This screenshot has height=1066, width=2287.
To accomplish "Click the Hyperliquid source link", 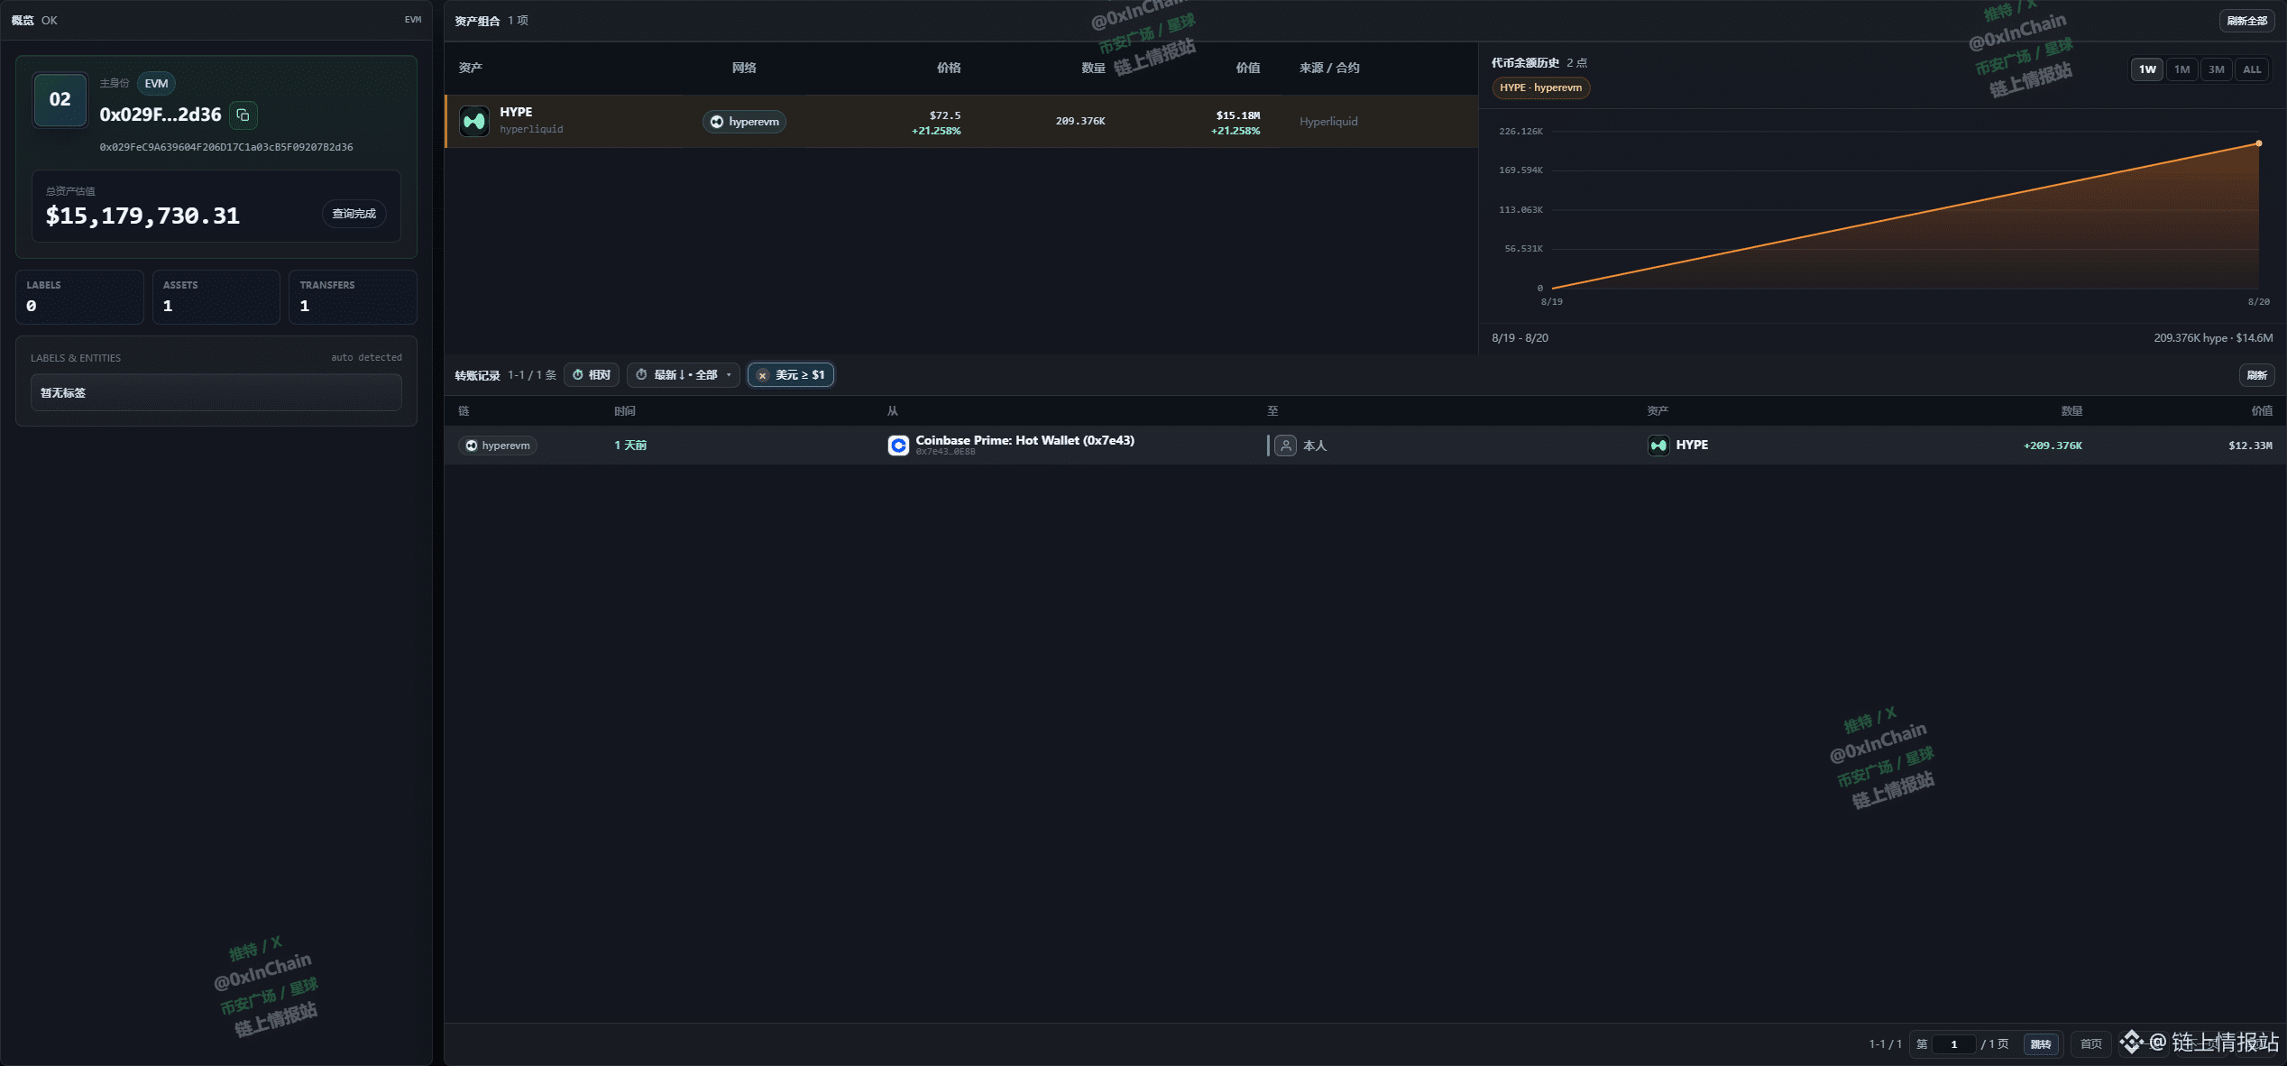I will click(1328, 122).
